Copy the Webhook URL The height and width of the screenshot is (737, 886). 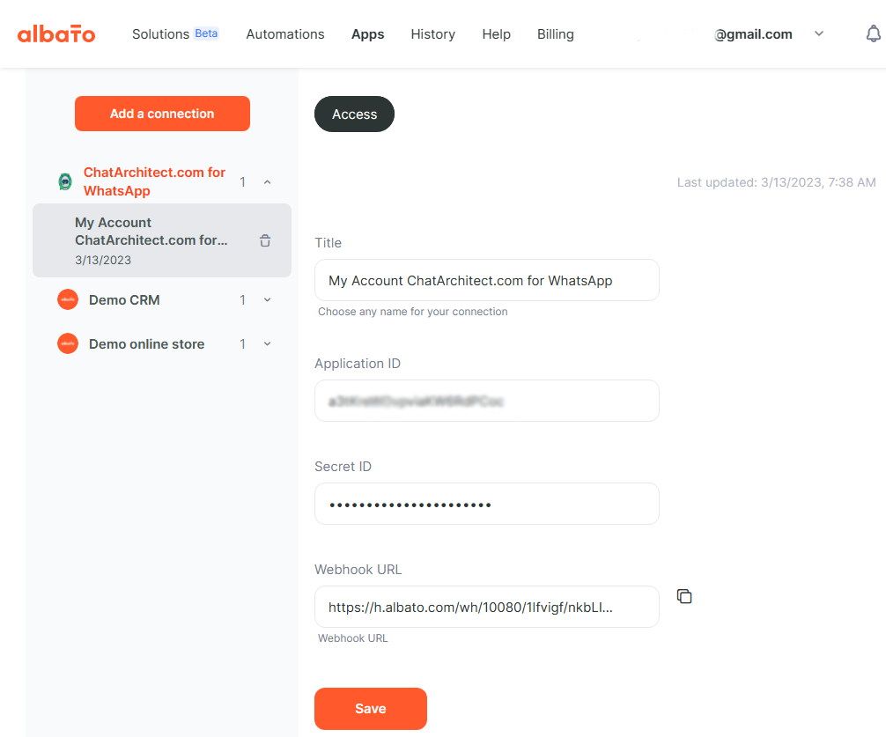tap(684, 596)
